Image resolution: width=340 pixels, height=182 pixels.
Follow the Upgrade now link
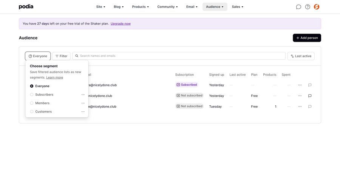click(121, 24)
